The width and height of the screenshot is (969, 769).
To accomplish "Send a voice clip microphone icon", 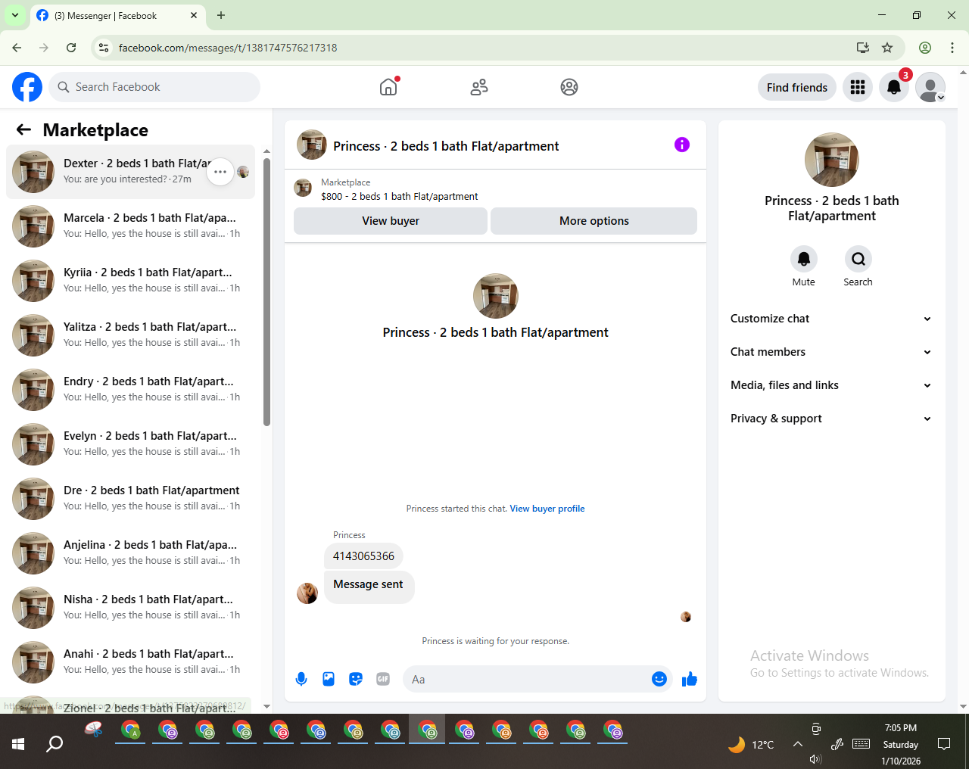I will coord(301,679).
